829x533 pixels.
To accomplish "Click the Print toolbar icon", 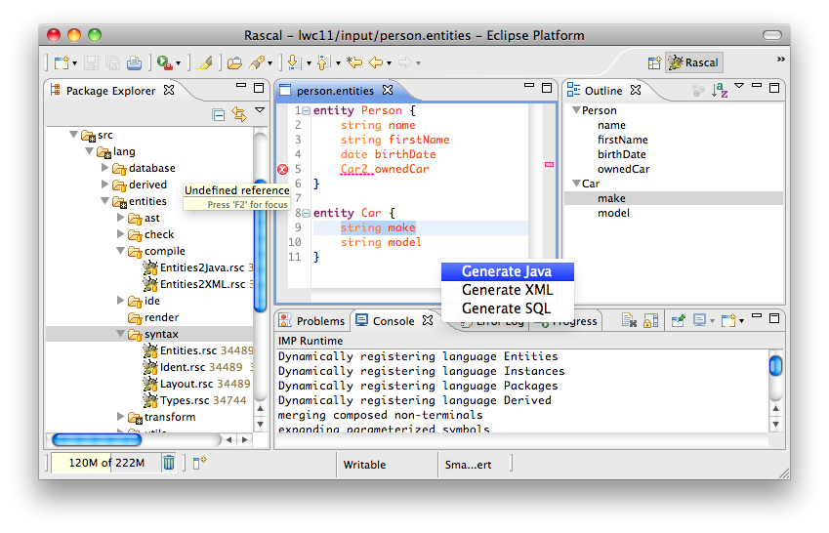I will [134, 63].
